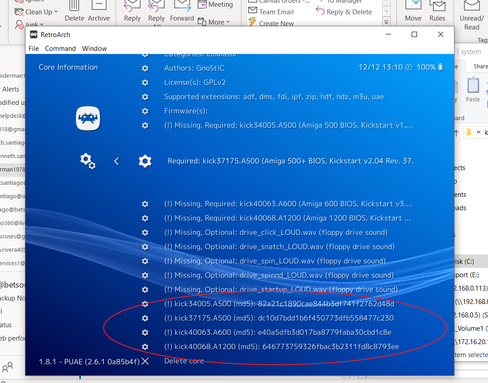Select kick40068.A1200 md5 entry
488x383 pixels.
pyautogui.click(x=281, y=347)
